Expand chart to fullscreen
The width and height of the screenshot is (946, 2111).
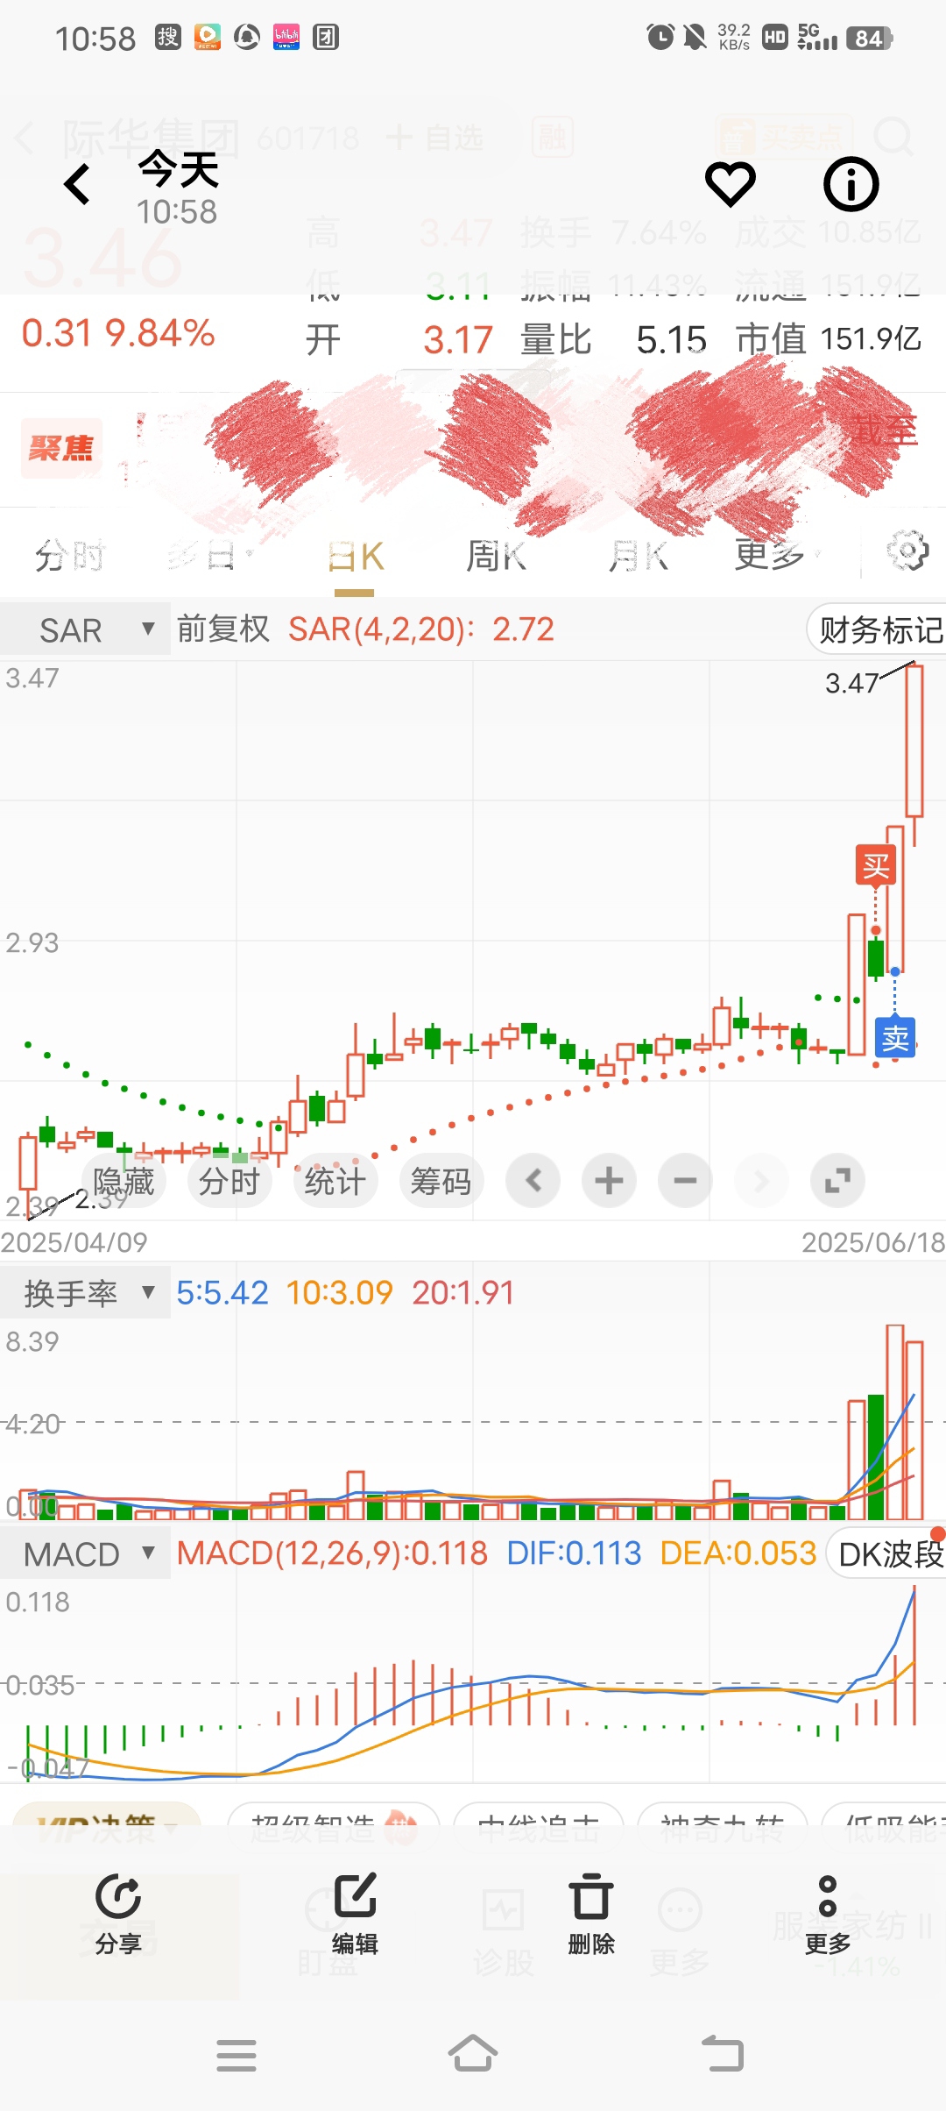point(837,1180)
